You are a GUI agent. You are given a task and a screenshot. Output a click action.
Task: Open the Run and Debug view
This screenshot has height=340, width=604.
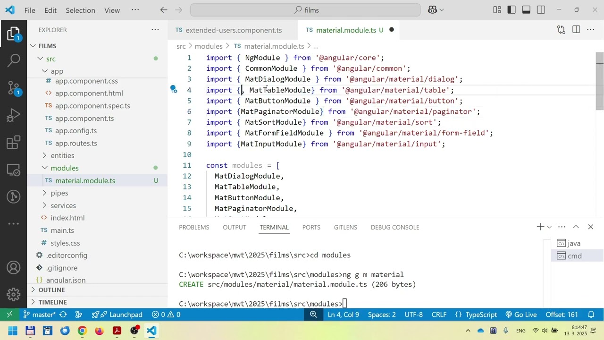pyautogui.click(x=13, y=115)
